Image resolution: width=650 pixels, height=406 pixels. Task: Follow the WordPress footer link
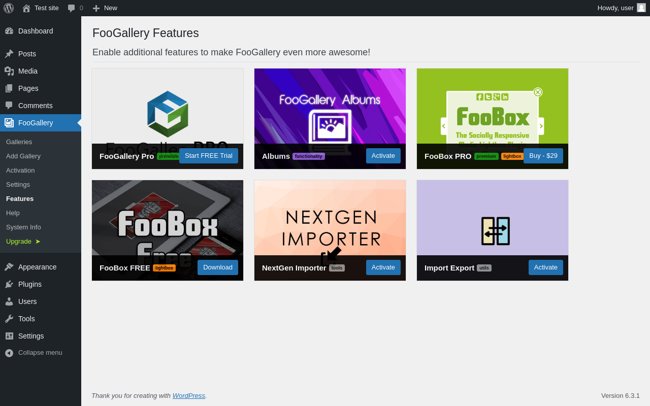tap(189, 395)
